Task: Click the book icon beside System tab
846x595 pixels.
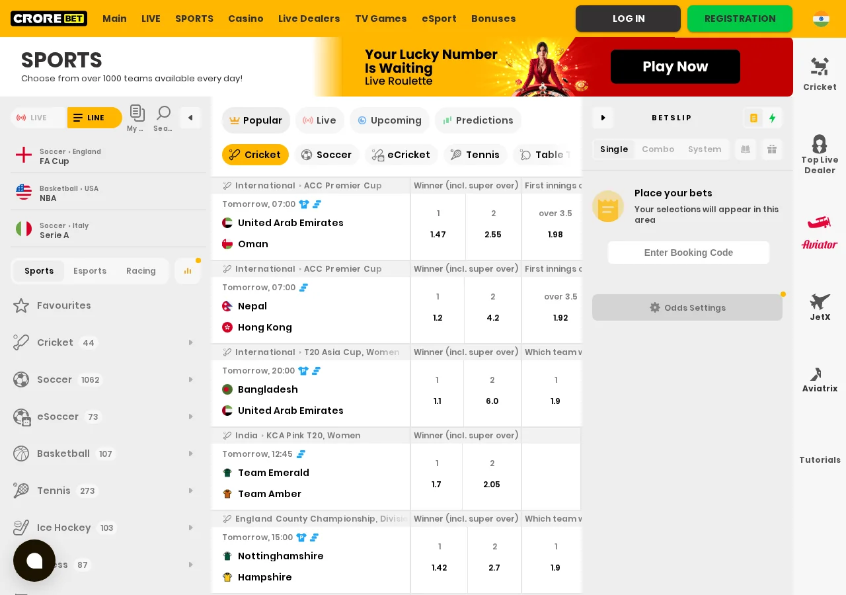Action: [746, 149]
